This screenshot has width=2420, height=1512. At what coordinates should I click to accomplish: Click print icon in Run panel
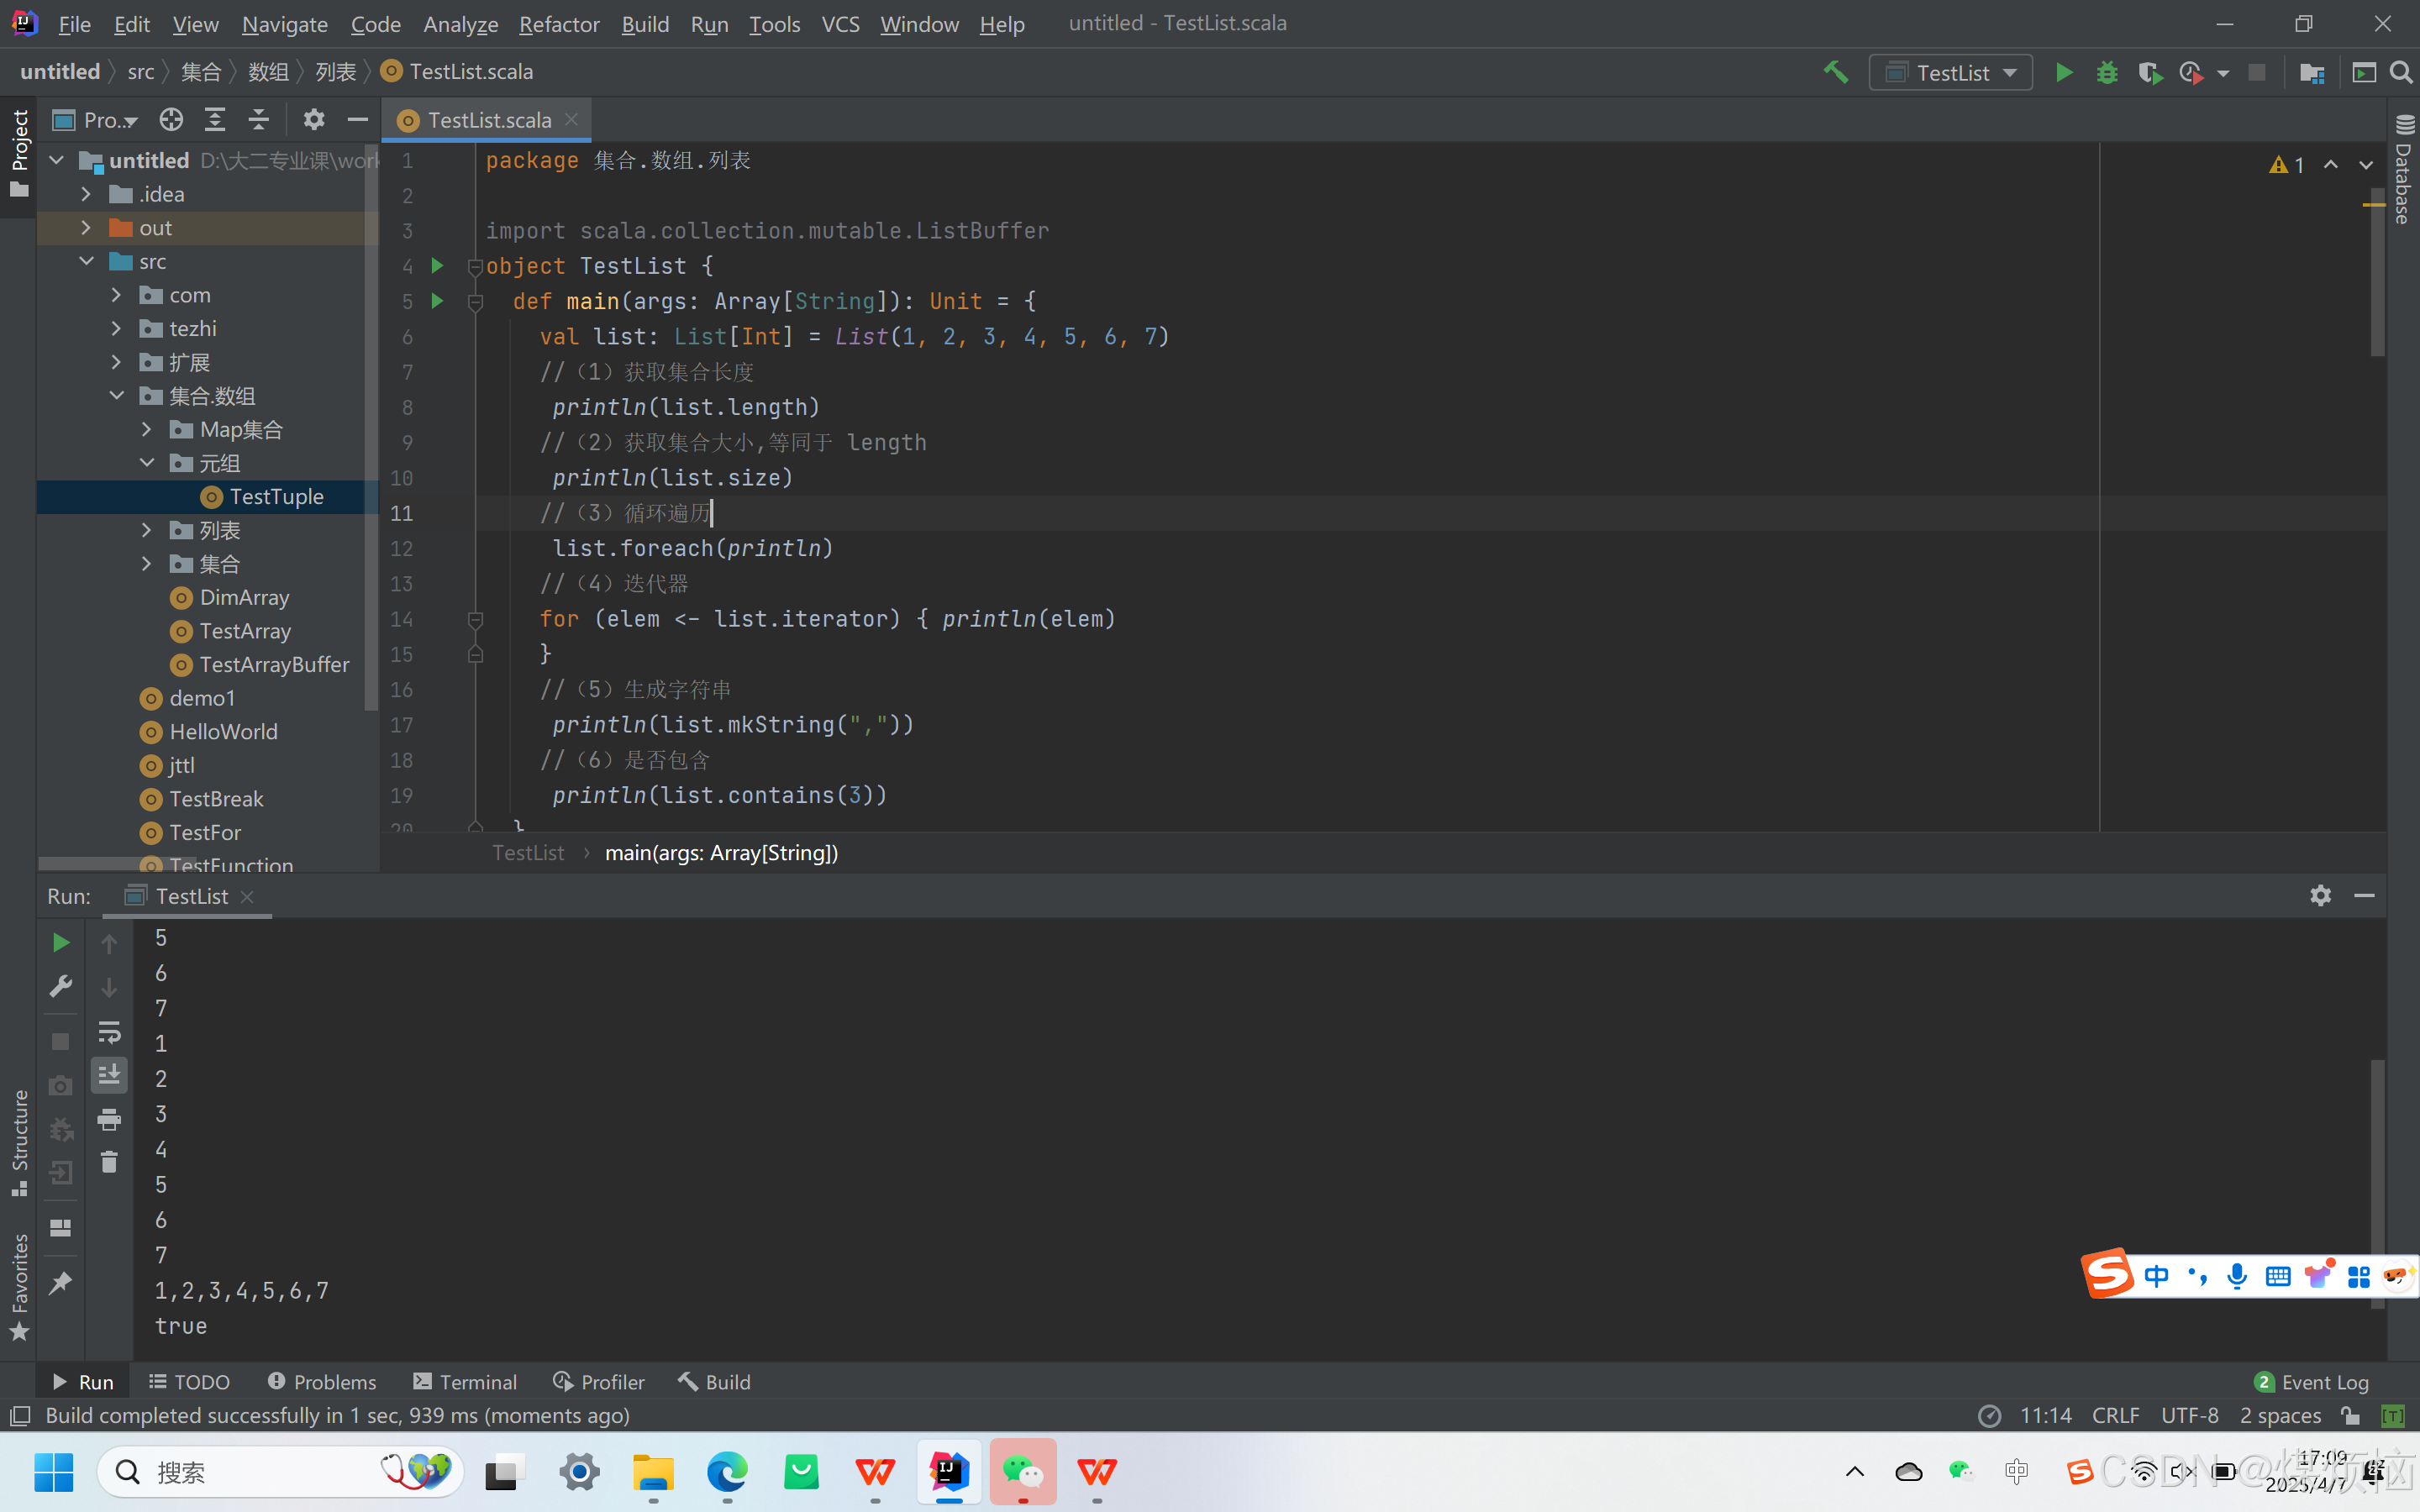[x=109, y=1119]
